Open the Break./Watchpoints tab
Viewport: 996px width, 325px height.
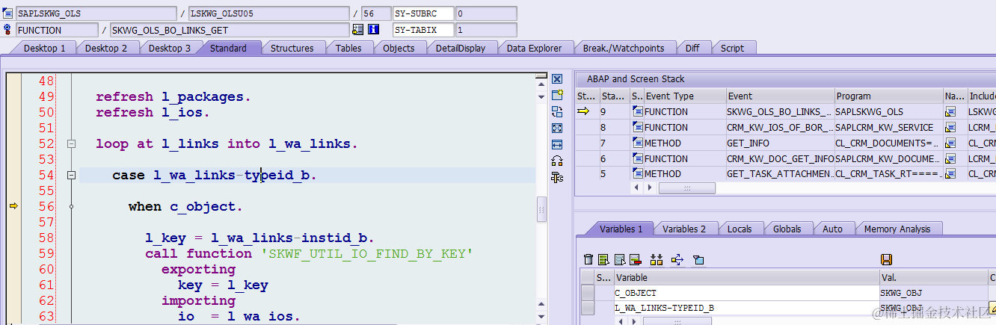[x=624, y=48]
